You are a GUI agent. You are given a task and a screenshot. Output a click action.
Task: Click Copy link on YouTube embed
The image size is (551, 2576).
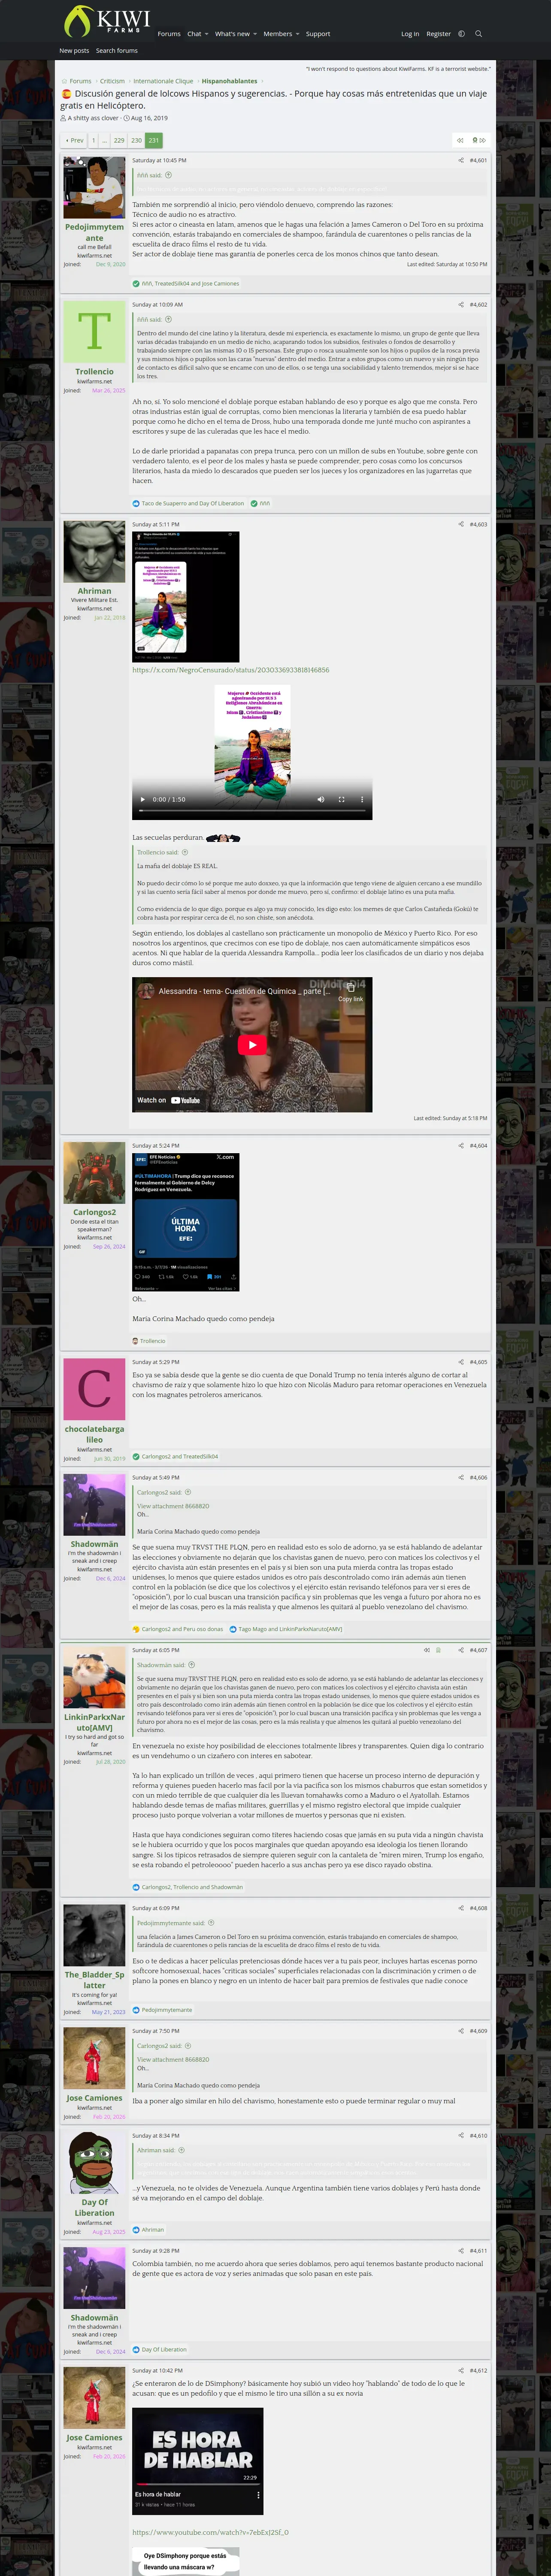(351, 992)
